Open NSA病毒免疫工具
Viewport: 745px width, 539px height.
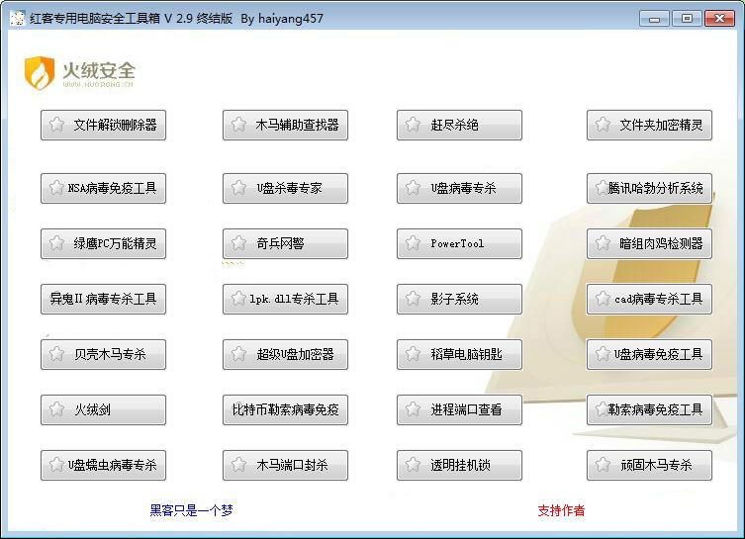[103, 188]
